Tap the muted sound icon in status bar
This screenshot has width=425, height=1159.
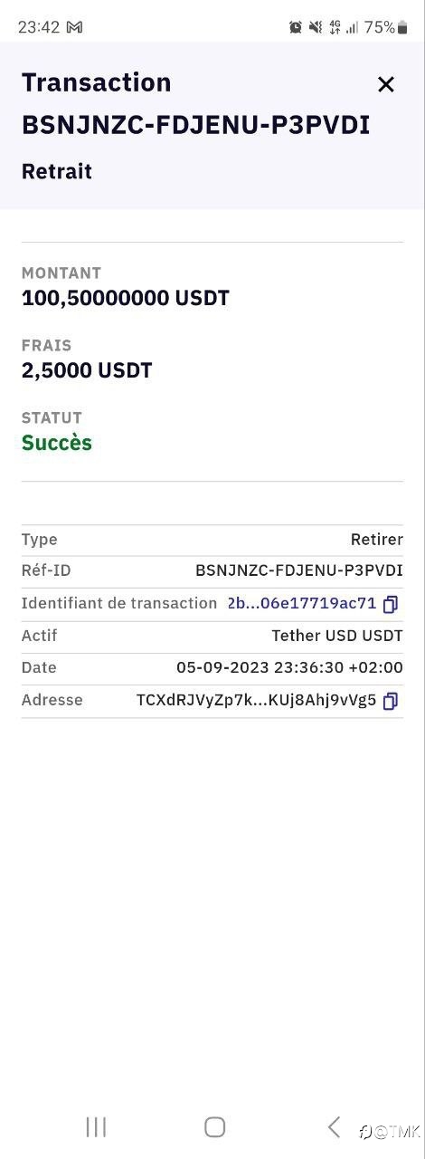315,27
